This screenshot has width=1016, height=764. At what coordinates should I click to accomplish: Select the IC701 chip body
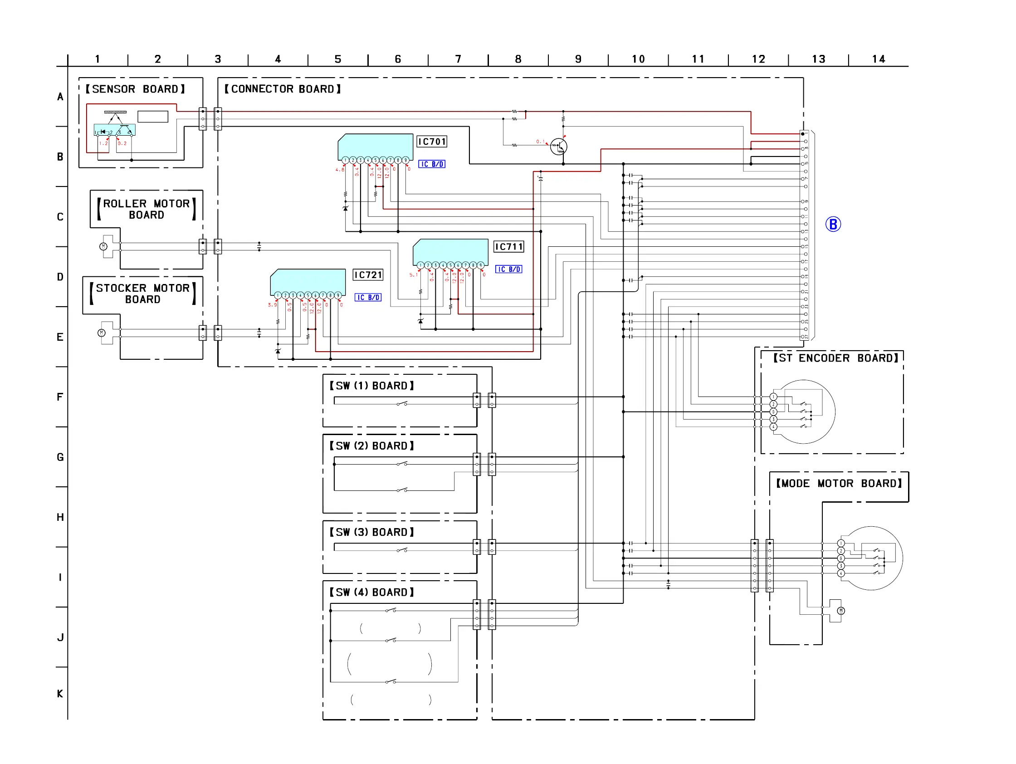[375, 146]
